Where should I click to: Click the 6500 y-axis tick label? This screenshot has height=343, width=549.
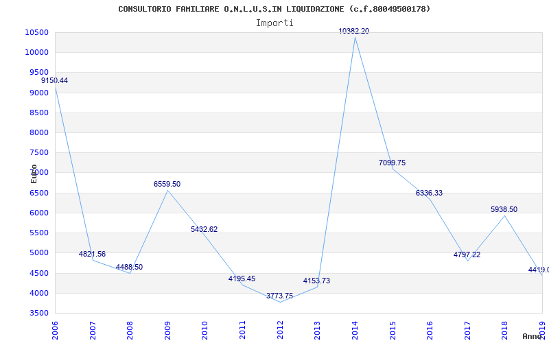click(x=38, y=193)
